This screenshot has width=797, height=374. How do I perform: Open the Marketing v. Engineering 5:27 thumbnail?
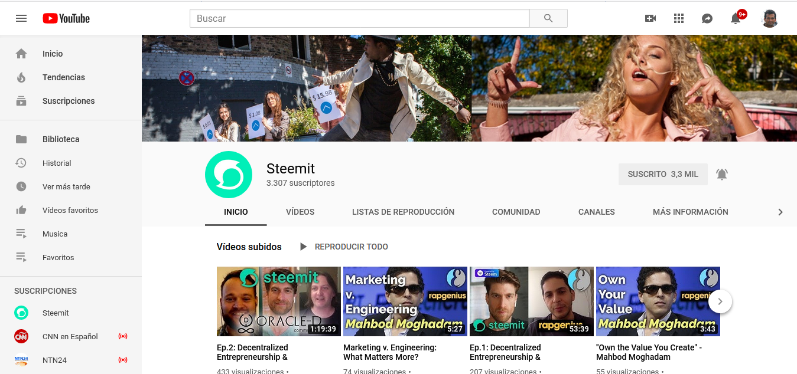pos(405,301)
